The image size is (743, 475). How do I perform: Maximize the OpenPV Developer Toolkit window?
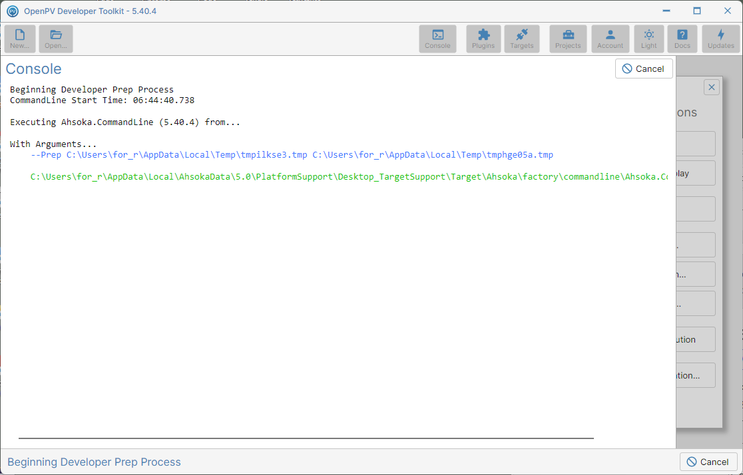(x=696, y=11)
